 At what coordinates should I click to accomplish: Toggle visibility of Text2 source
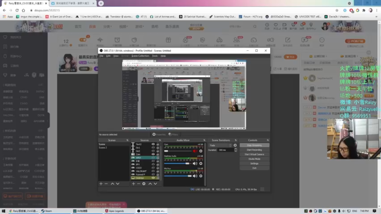tap(153, 144)
